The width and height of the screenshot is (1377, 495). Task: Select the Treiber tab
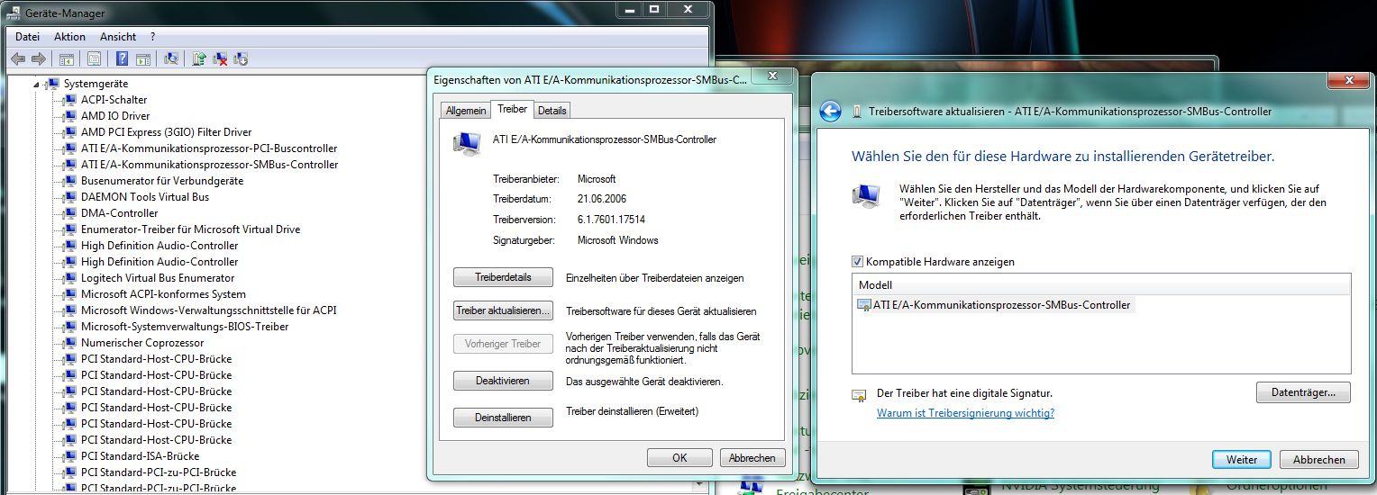click(x=512, y=109)
